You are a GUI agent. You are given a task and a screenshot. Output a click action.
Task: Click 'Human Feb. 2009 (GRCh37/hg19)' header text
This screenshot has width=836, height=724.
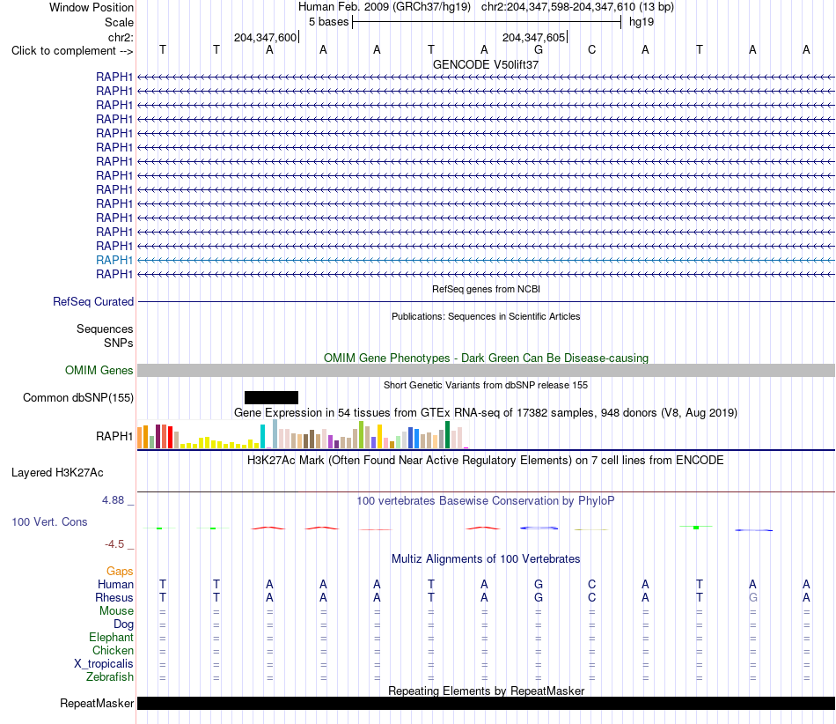(x=385, y=7)
